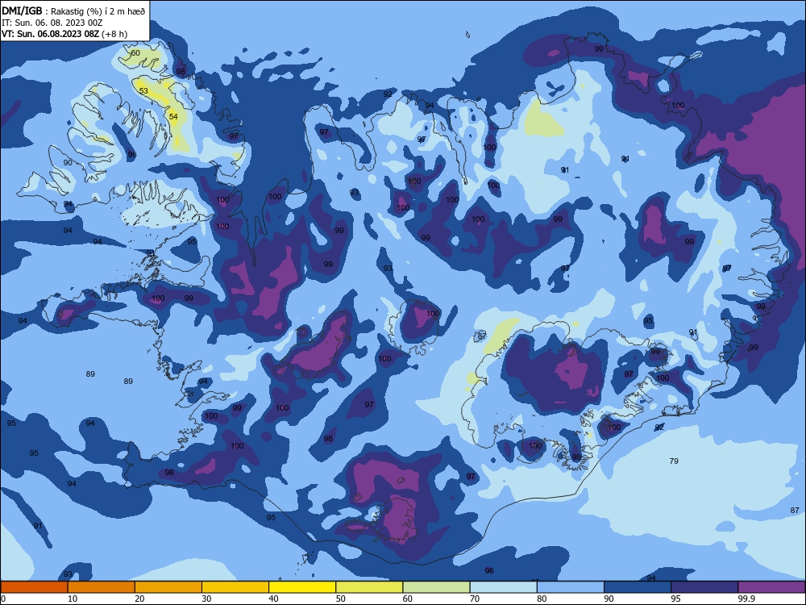806x605 pixels.
Task: Click the bright yellow 40–50 legend swatch
Action: click(x=302, y=587)
